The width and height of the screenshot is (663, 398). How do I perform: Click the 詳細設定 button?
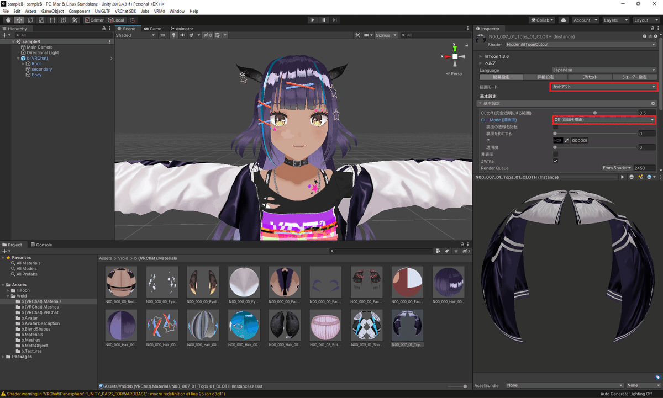[545, 77]
